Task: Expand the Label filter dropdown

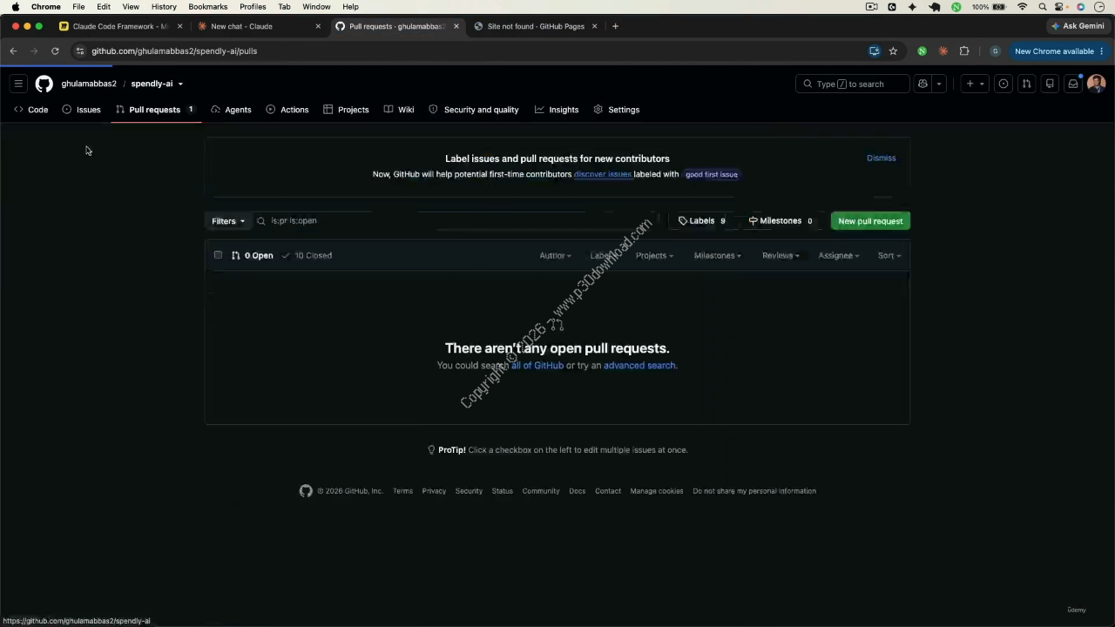Action: click(x=604, y=256)
